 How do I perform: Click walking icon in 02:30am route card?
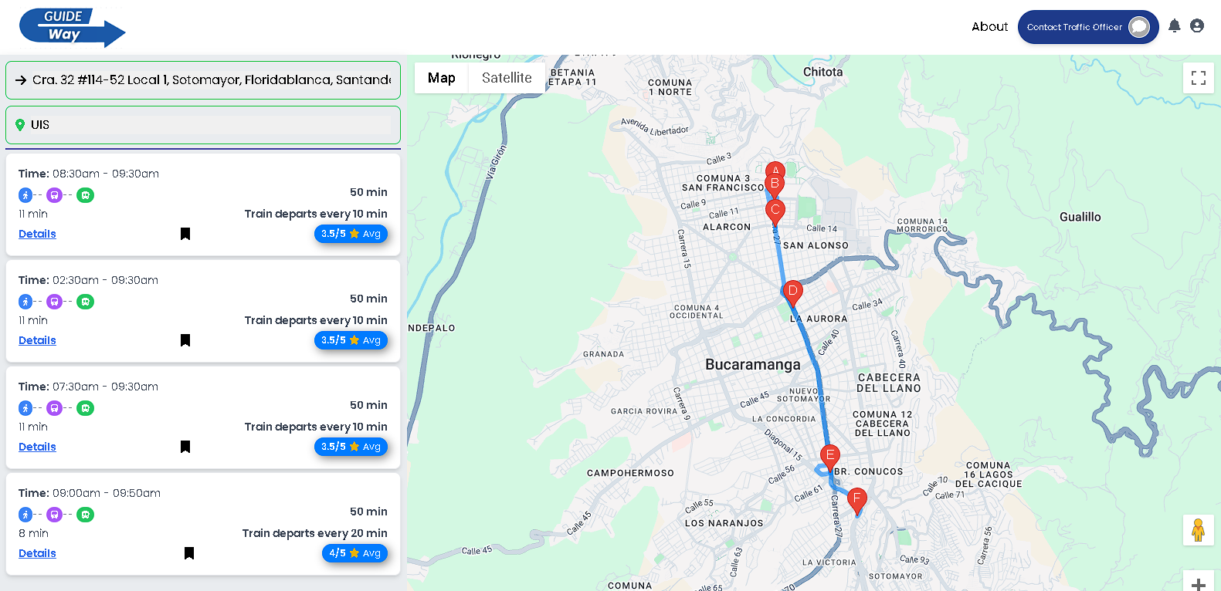coord(25,302)
